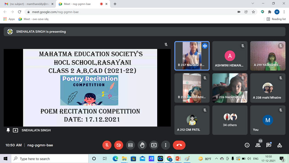The image size is (289, 163).
Task: Open chat with everyone panel
Action: (268, 145)
